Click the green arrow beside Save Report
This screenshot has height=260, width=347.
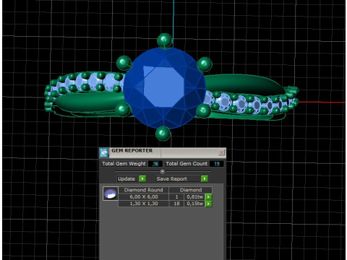pyautogui.click(x=205, y=178)
